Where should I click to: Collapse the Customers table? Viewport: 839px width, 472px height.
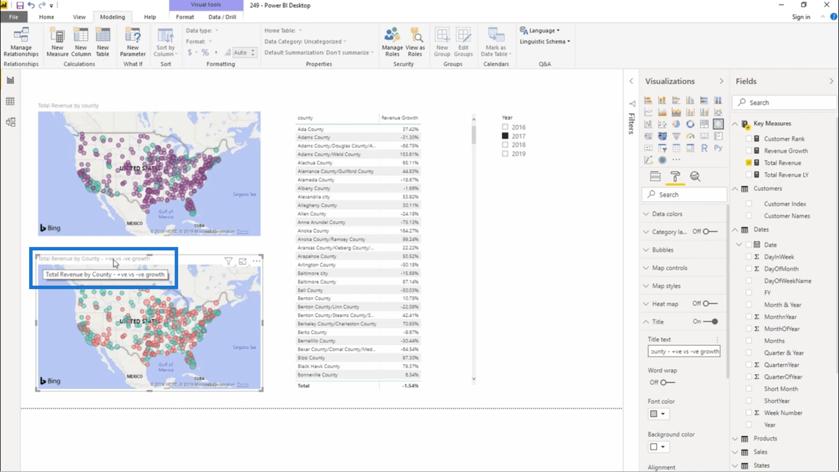pos(735,188)
